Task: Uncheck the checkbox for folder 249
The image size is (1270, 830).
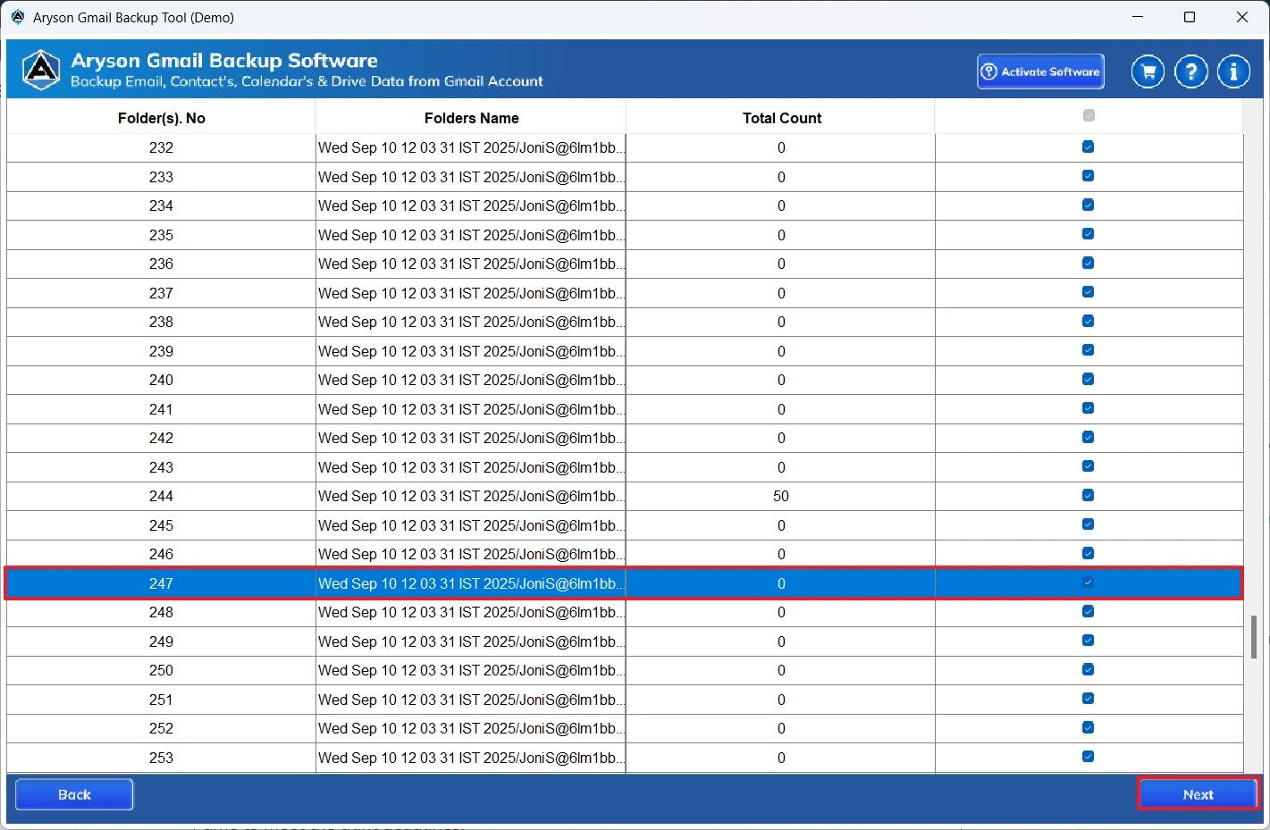Action: [x=1088, y=641]
